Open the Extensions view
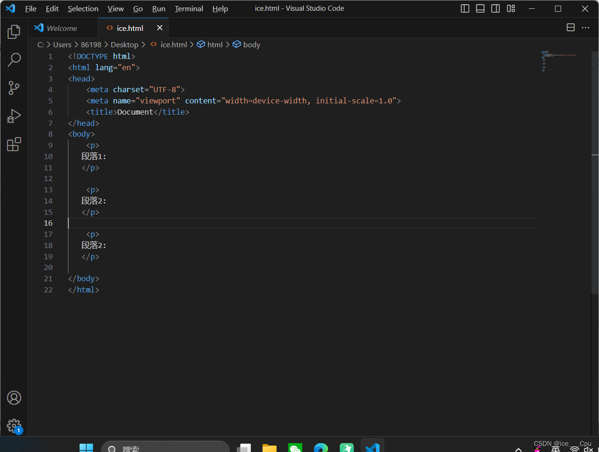Screen dimensions: 599x452 [x=14, y=144]
